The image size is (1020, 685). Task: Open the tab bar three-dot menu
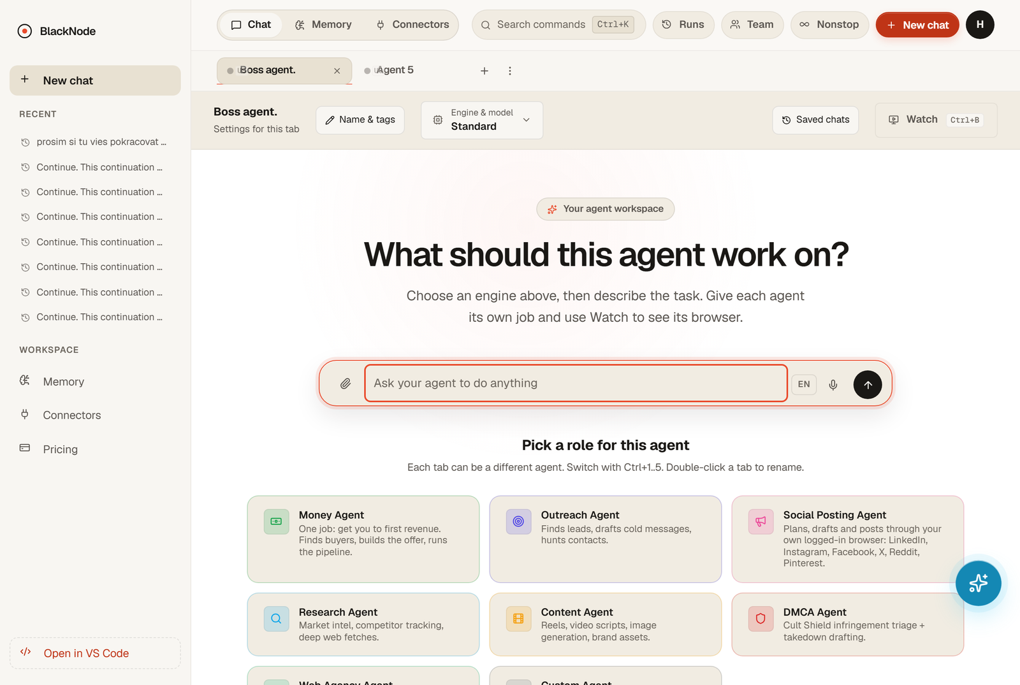tap(510, 71)
